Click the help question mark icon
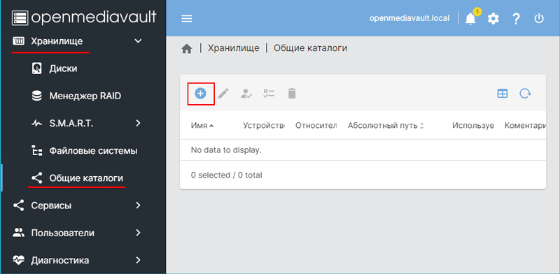Image resolution: width=560 pixels, height=274 pixels. [x=516, y=19]
